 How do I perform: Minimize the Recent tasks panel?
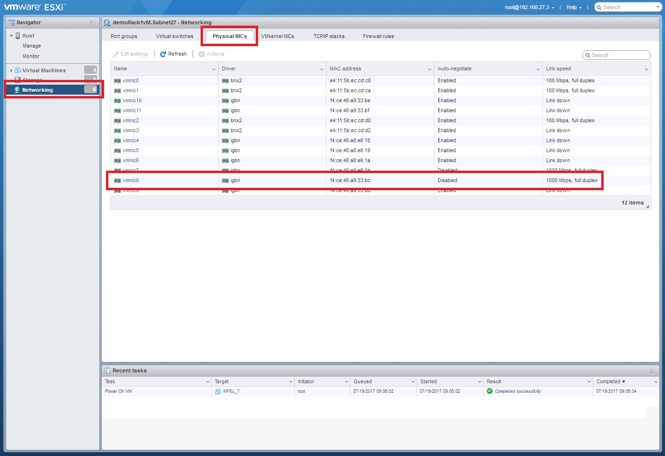652,371
